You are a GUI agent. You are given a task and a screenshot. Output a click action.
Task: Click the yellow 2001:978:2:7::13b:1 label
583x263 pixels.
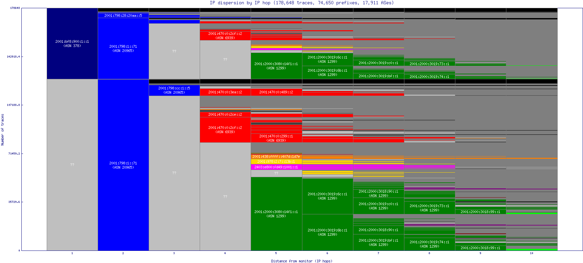pos(276,161)
